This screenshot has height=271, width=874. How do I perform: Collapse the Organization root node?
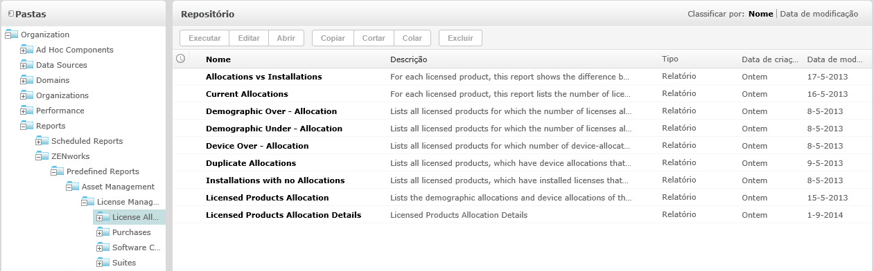[x=8, y=36]
